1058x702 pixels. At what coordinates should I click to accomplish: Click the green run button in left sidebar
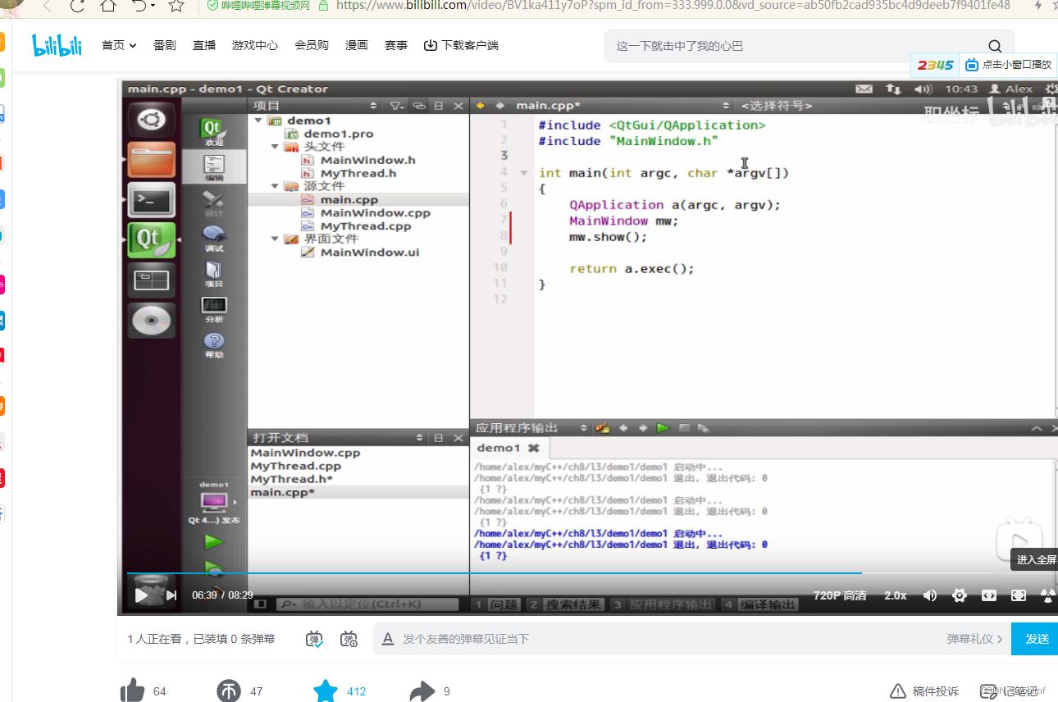coord(213,541)
